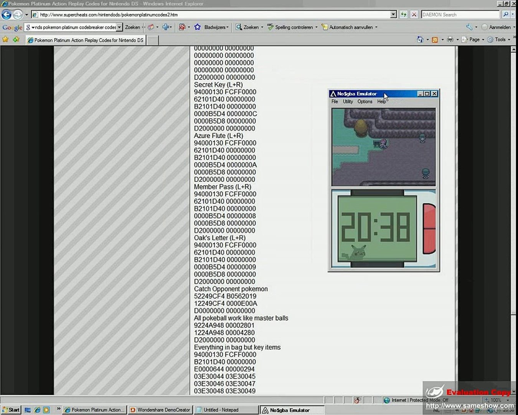Image resolution: width=518 pixels, height=415 pixels.
Task: Switch to Untitled - Notepad taskbar item
Action: tap(226, 410)
